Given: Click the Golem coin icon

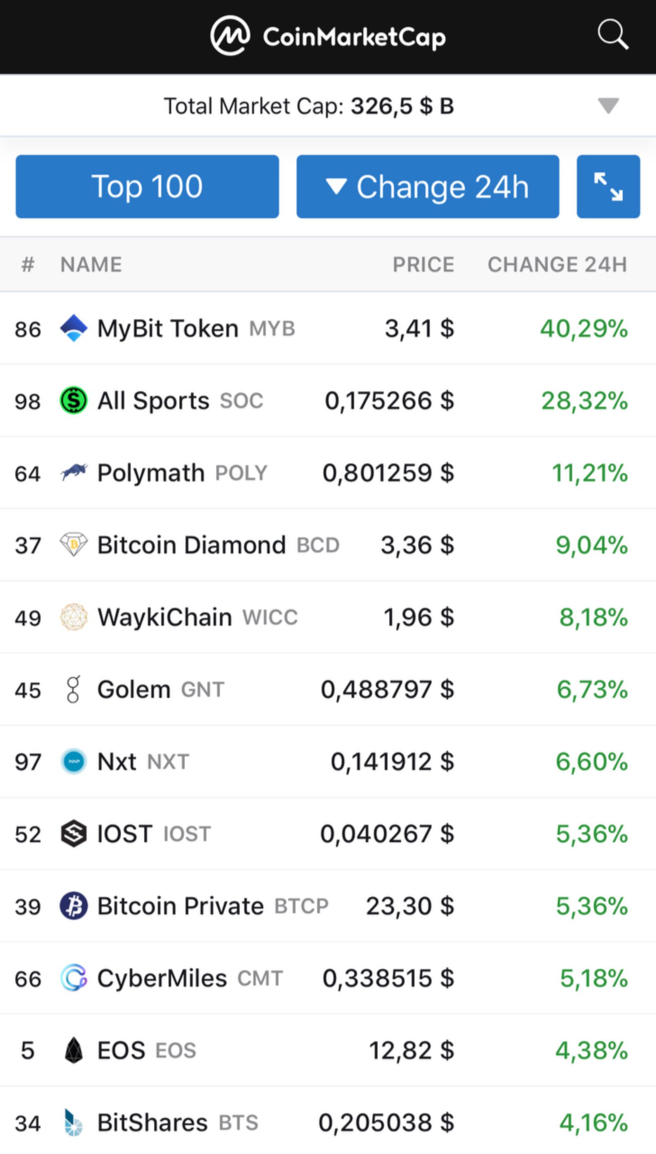Looking at the screenshot, I should click(73, 689).
